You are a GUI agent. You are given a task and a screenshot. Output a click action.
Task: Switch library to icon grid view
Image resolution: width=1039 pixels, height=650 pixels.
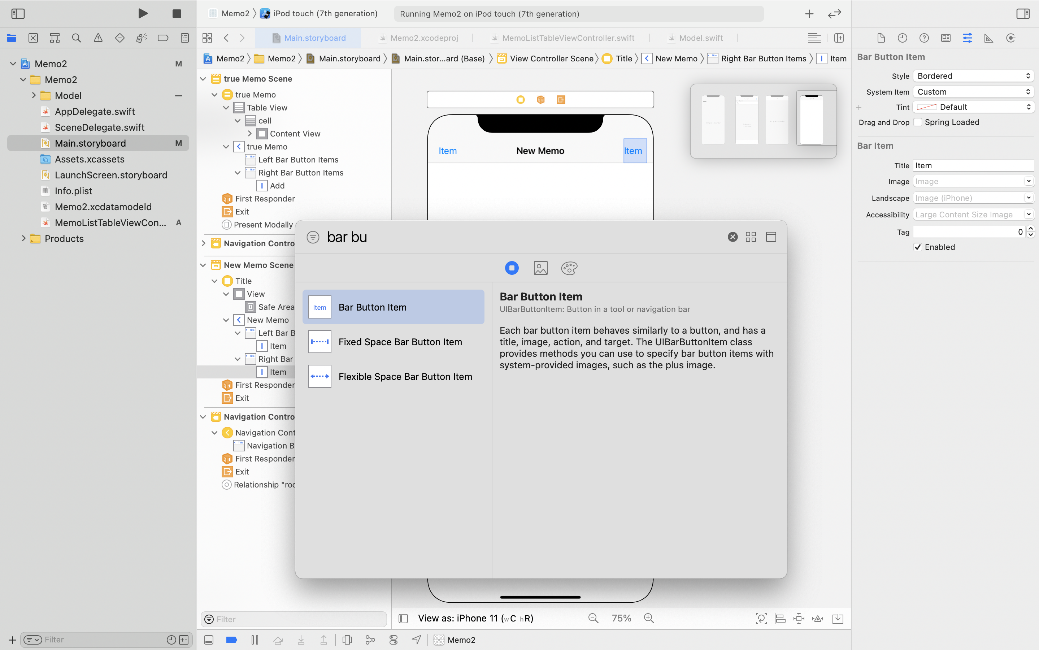pos(751,237)
